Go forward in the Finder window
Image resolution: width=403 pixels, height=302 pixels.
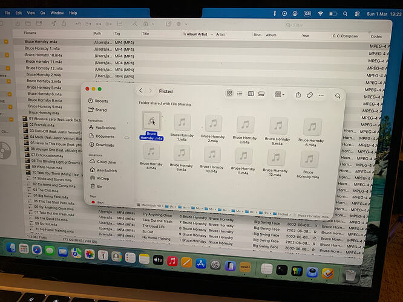[x=151, y=91]
